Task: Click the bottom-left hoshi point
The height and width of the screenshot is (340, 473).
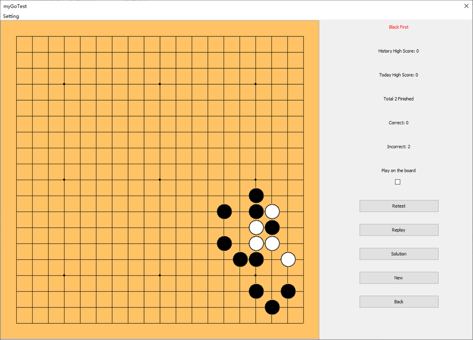Action: click(x=64, y=276)
